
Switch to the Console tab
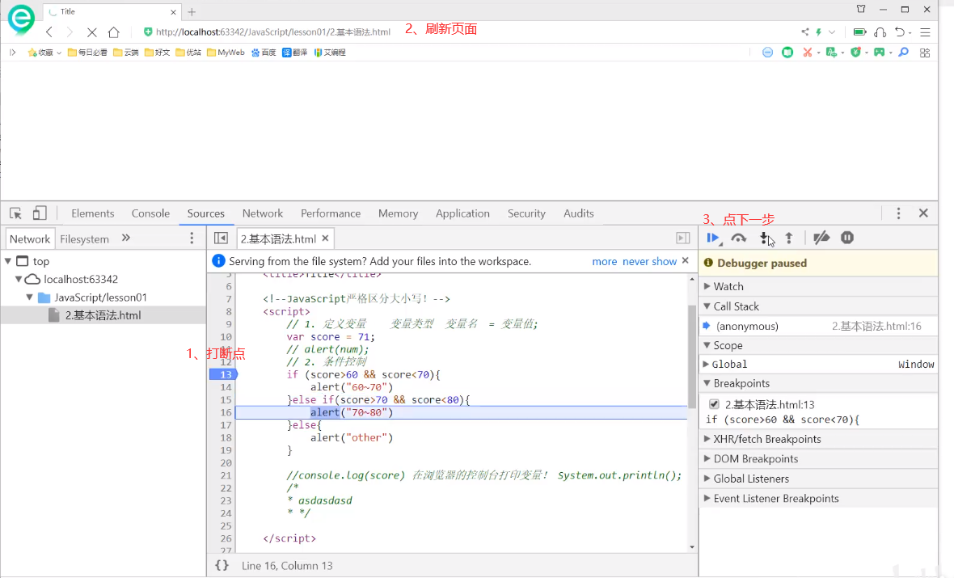150,213
